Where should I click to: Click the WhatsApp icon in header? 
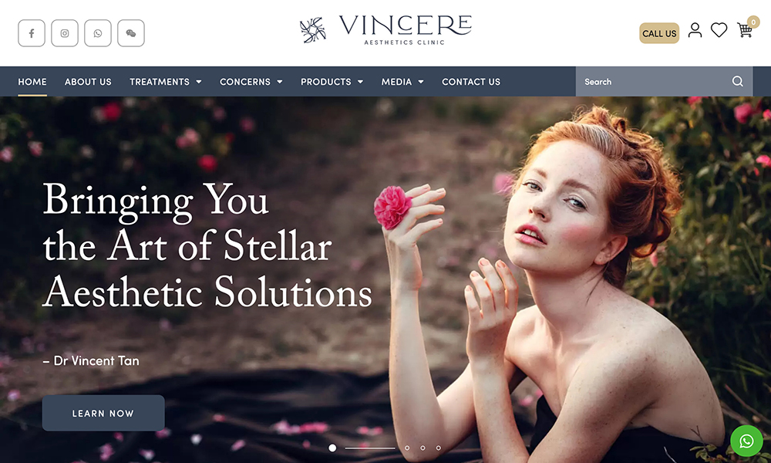click(98, 33)
